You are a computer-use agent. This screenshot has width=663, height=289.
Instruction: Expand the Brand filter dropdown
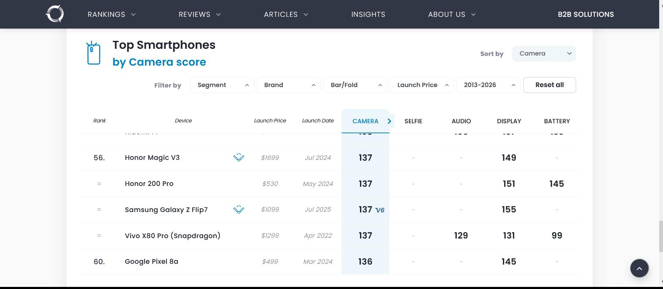[x=288, y=85]
